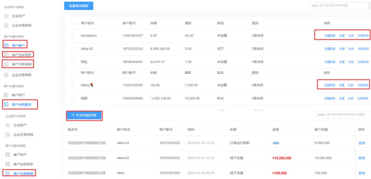Click the 手动充值/扣款 button
Screen dimensions: 371x179
[x=84, y=115]
